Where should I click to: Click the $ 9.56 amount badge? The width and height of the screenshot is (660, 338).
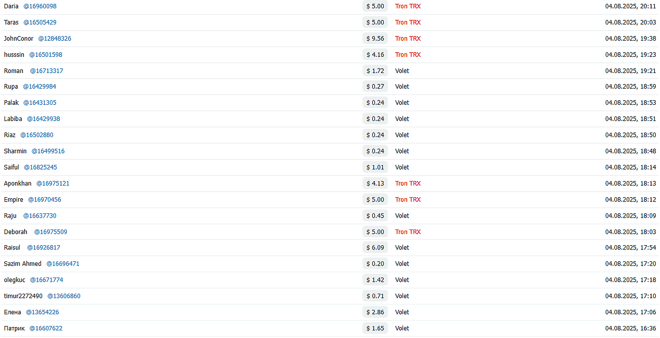tap(375, 39)
